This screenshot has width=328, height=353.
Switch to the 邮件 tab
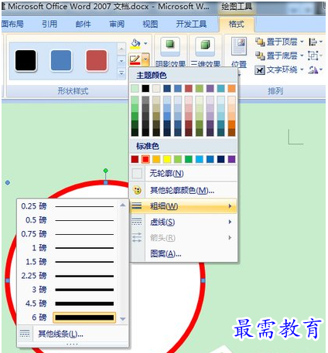coord(83,24)
